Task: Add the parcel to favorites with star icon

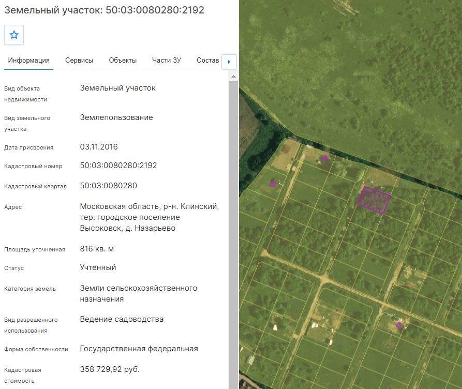Action: pos(14,35)
